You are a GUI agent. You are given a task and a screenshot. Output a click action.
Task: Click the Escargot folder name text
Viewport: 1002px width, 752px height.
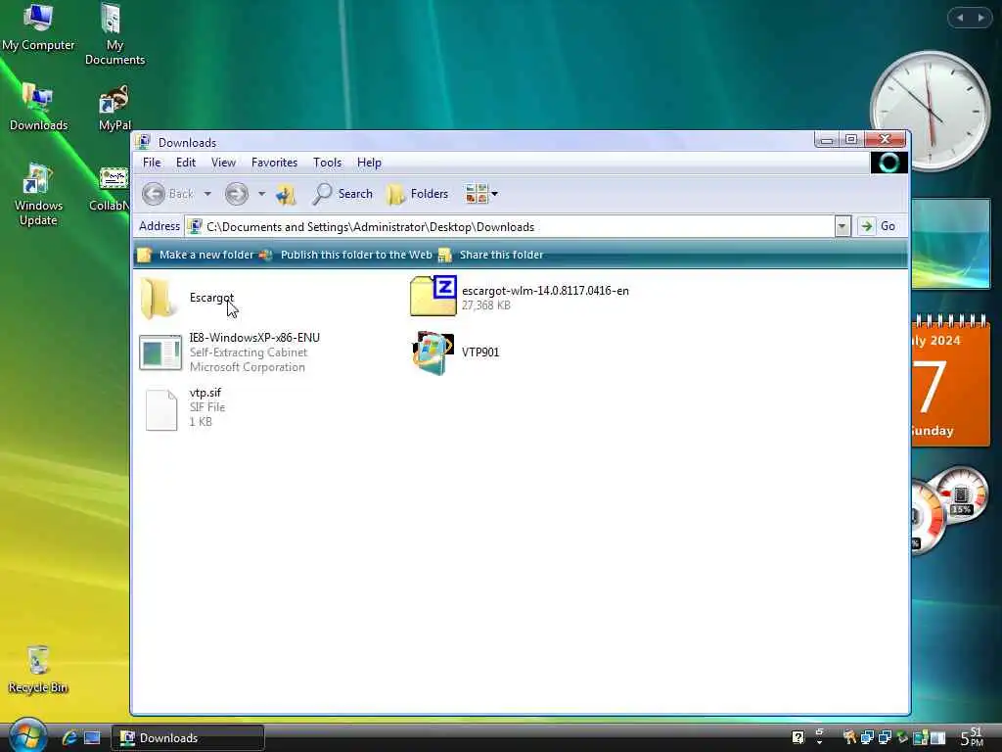211,298
